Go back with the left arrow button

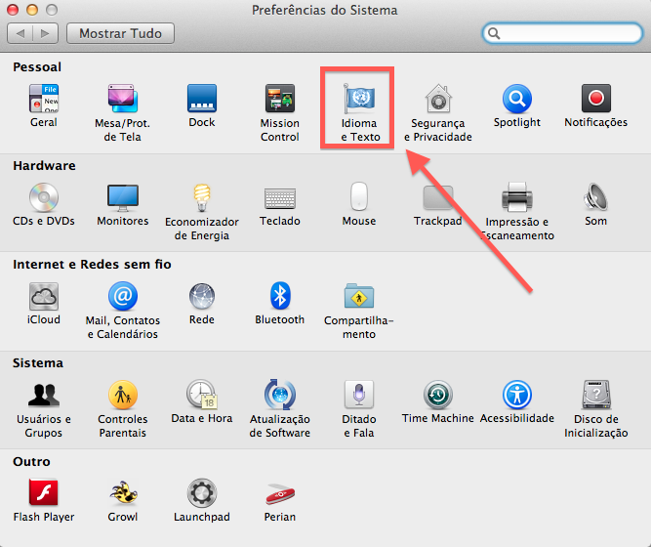pos(20,33)
